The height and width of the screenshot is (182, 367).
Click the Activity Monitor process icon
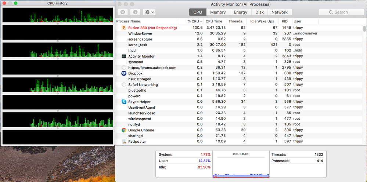tap(124, 56)
